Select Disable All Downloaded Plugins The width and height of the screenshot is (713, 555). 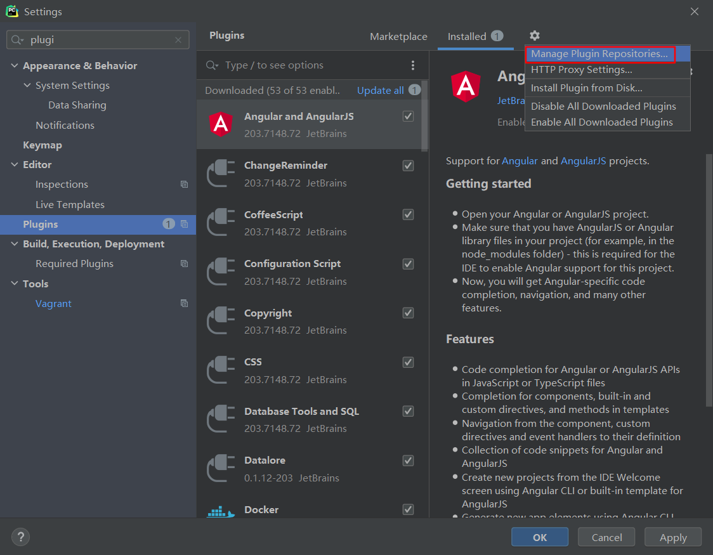608,106
